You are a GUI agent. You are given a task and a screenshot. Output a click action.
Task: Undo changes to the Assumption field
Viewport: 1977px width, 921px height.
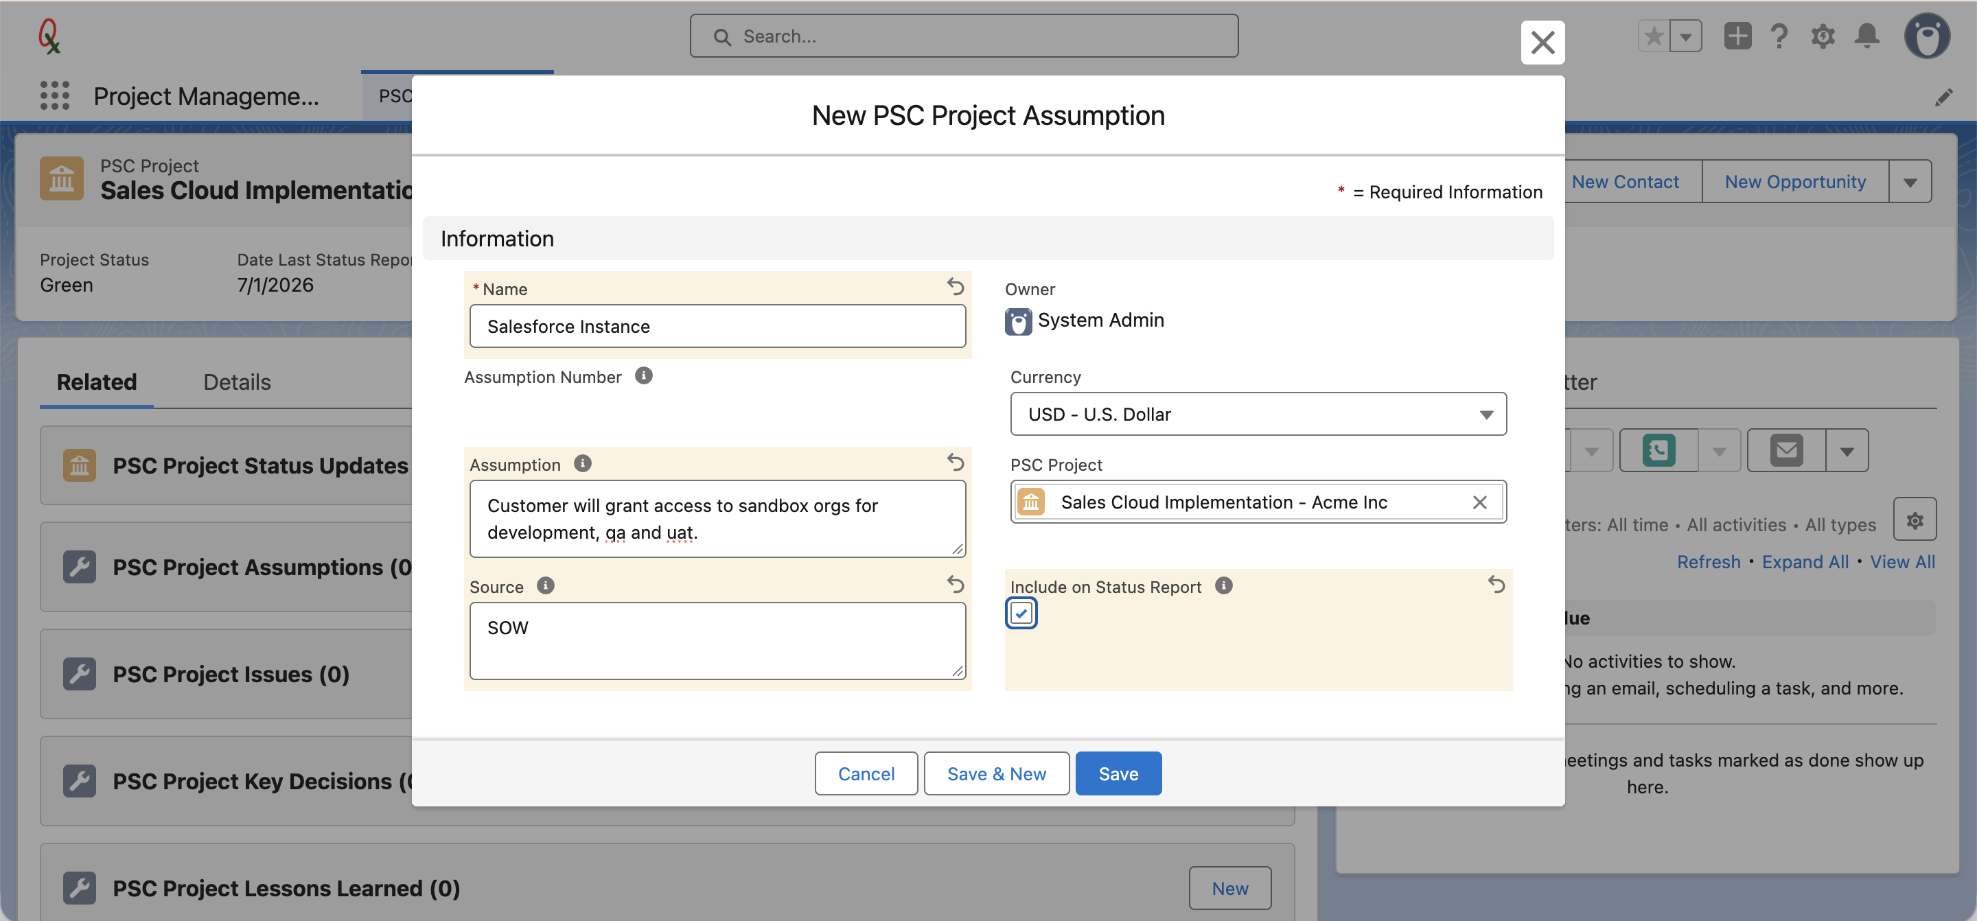956,462
